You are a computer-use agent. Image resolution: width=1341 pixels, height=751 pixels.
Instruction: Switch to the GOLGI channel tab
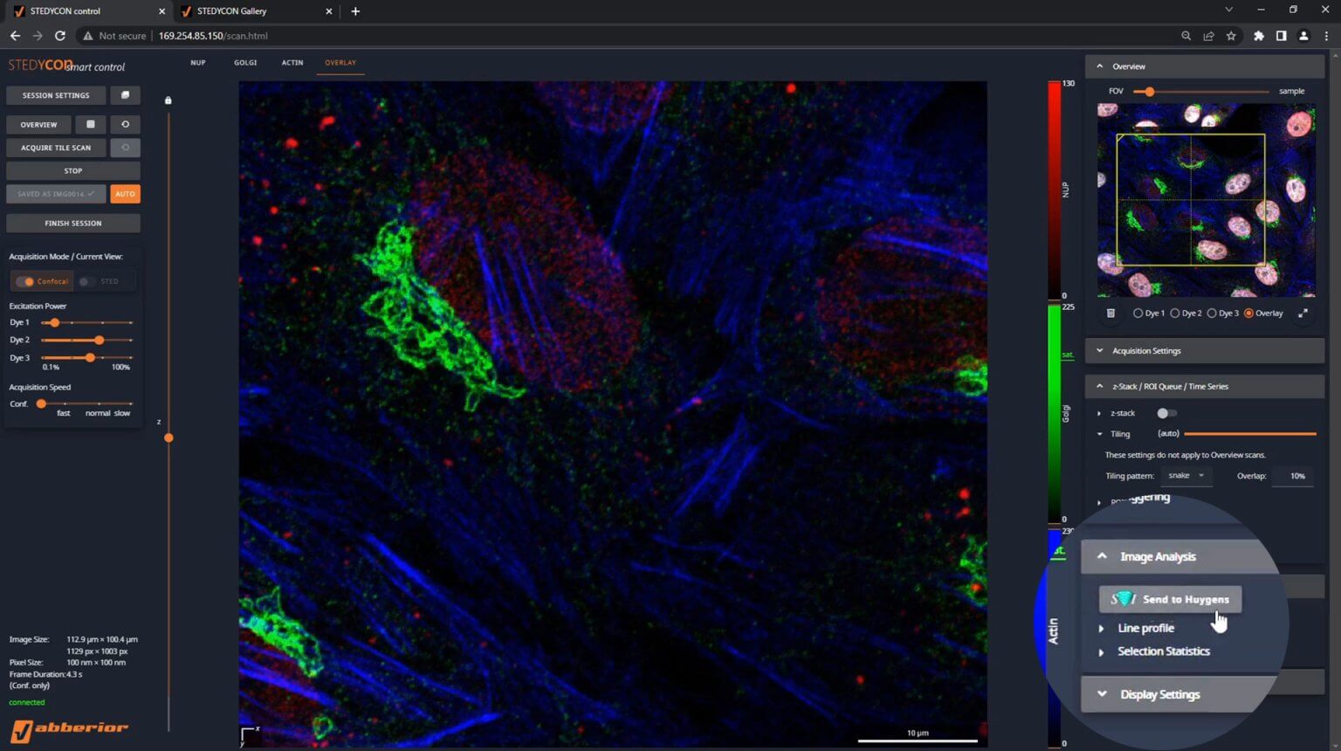tap(245, 63)
